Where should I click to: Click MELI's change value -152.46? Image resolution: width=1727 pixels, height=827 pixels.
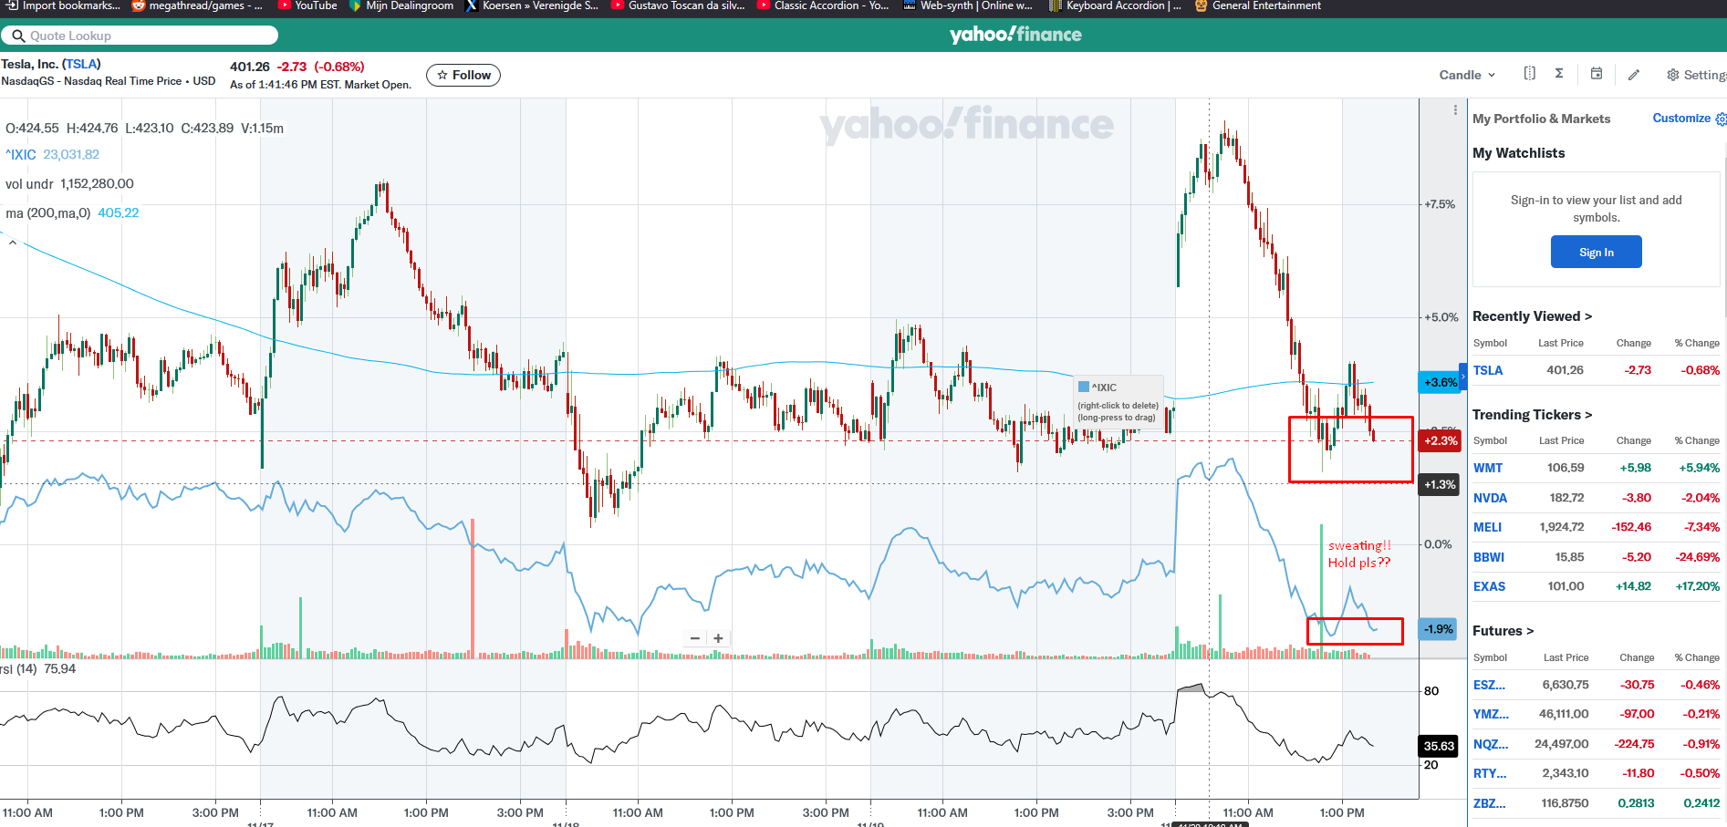(1631, 527)
